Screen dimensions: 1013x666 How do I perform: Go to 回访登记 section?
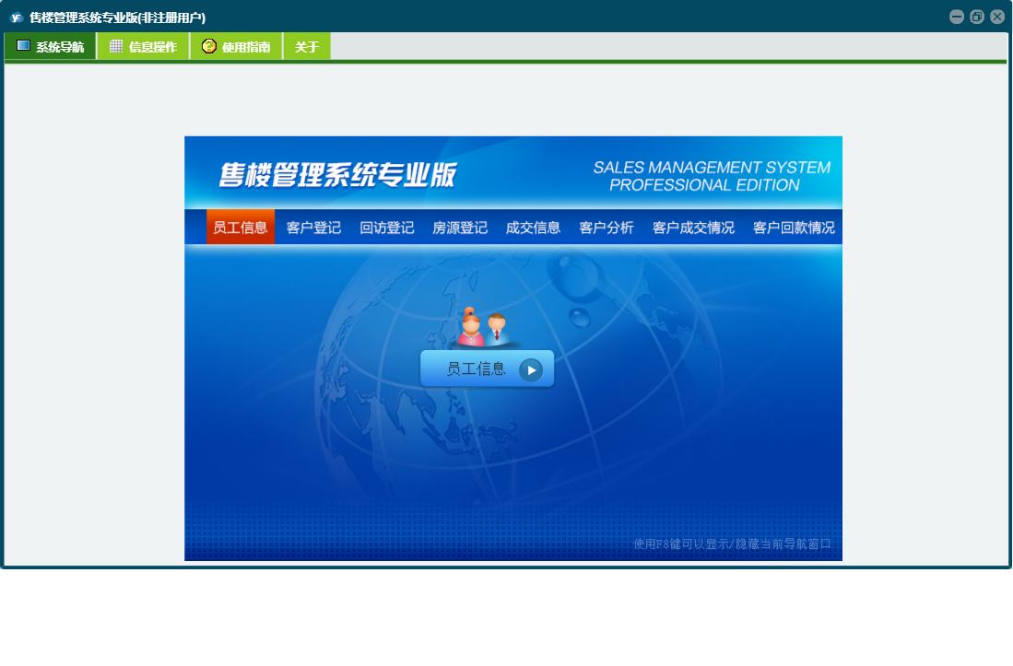pyautogui.click(x=387, y=228)
